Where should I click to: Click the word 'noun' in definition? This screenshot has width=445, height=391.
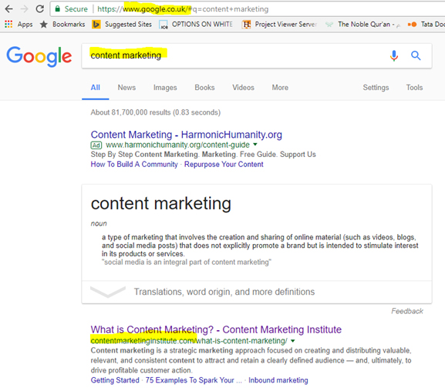(99, 223)
